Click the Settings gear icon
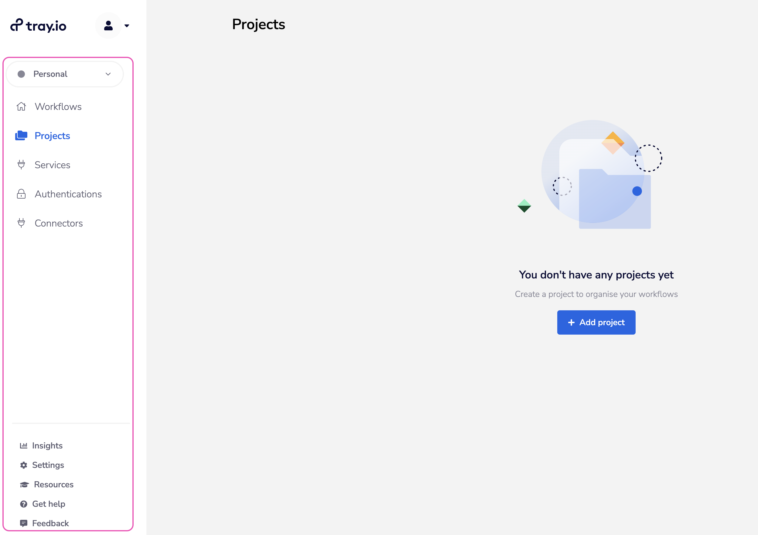This screenshot has height=535, width=758. 23,465
